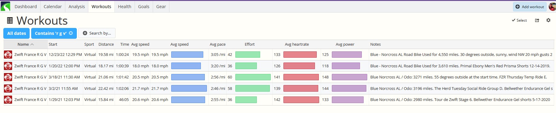Screen dimensions: 556x113
Task: Remove the "Contains 'r g v'" filter
Action: [x=71, y=33]
